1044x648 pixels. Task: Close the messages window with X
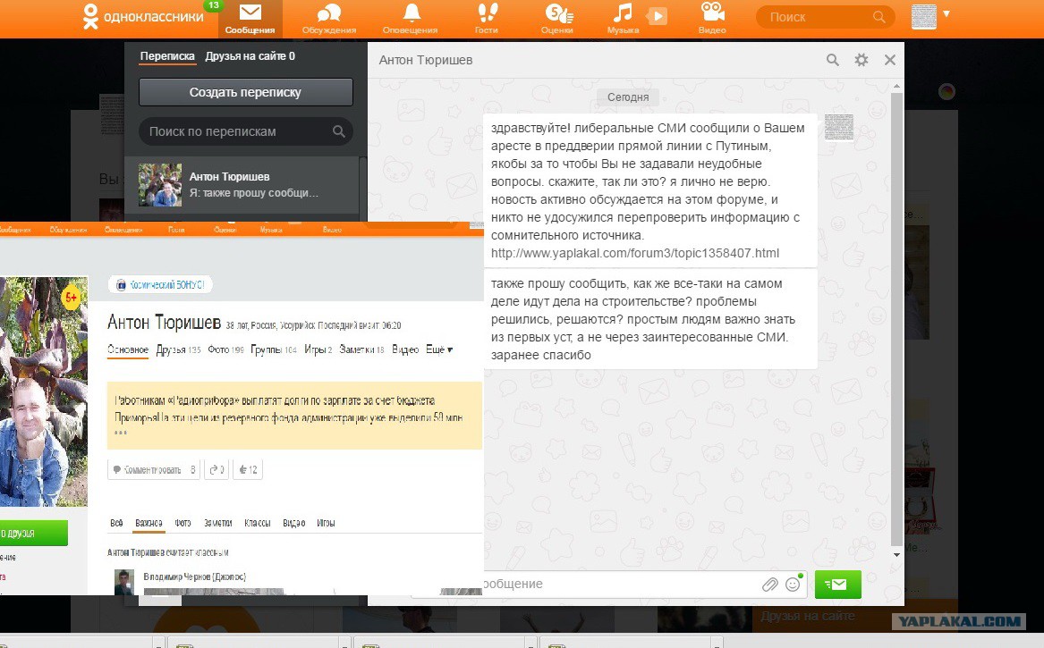pos(889,60)
